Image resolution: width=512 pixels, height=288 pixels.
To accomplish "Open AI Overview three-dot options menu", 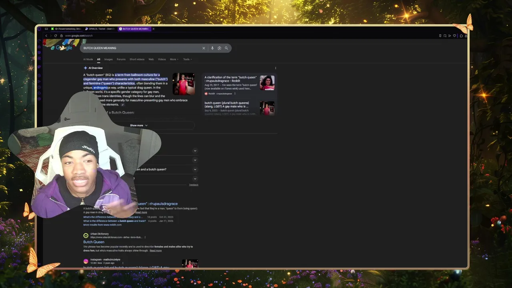I will point(276,68).
